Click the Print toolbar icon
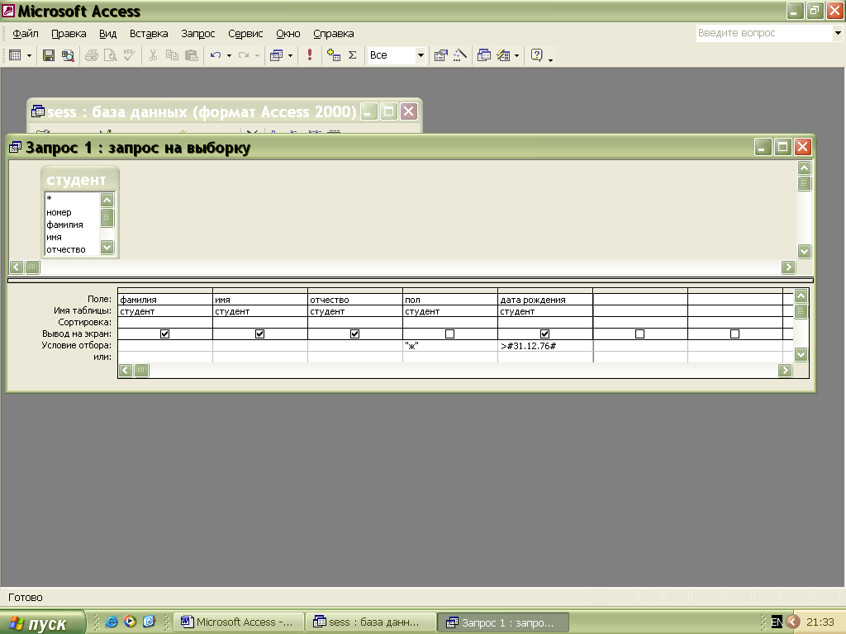The width and height of the screenshot is (846, 634). pos(92,55)
